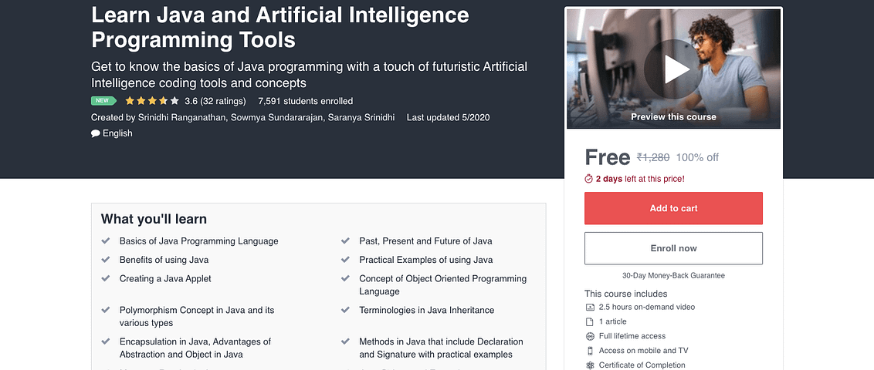The image size is (874, 370).
Task: Click the green NEW badge
Action: (103, 101)
